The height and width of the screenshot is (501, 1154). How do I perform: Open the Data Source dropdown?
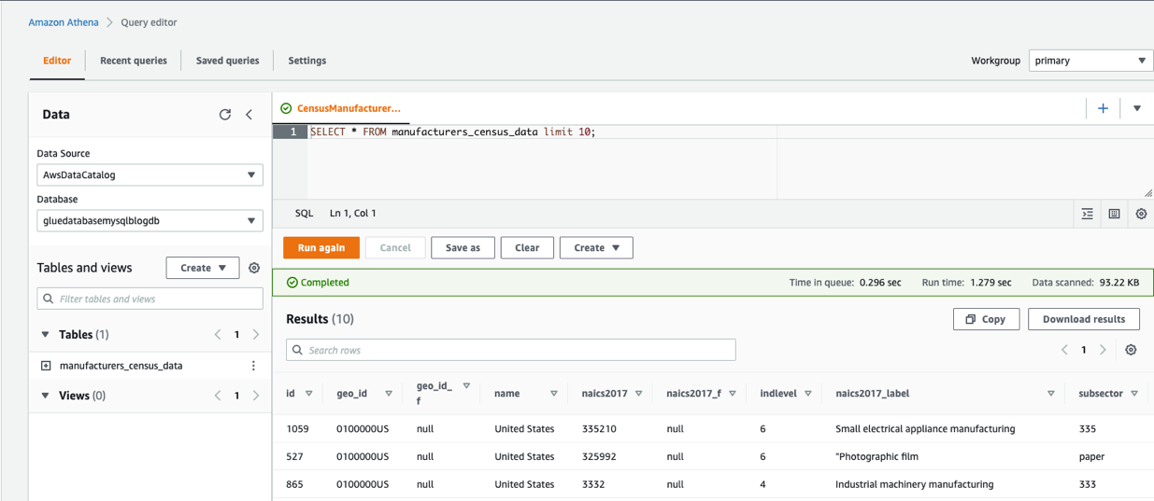(x=150, y=174)
